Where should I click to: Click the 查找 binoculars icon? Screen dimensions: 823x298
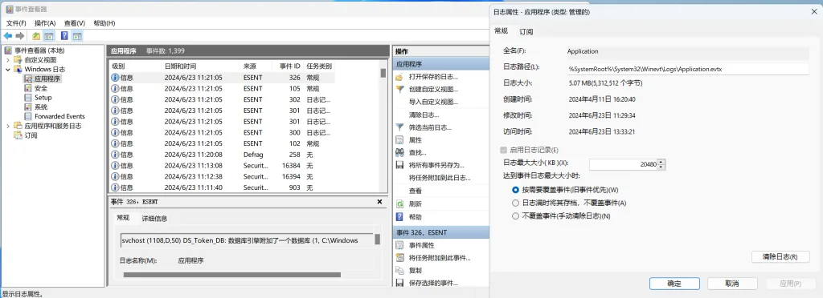pyautogui.click(x=399, y=153)
